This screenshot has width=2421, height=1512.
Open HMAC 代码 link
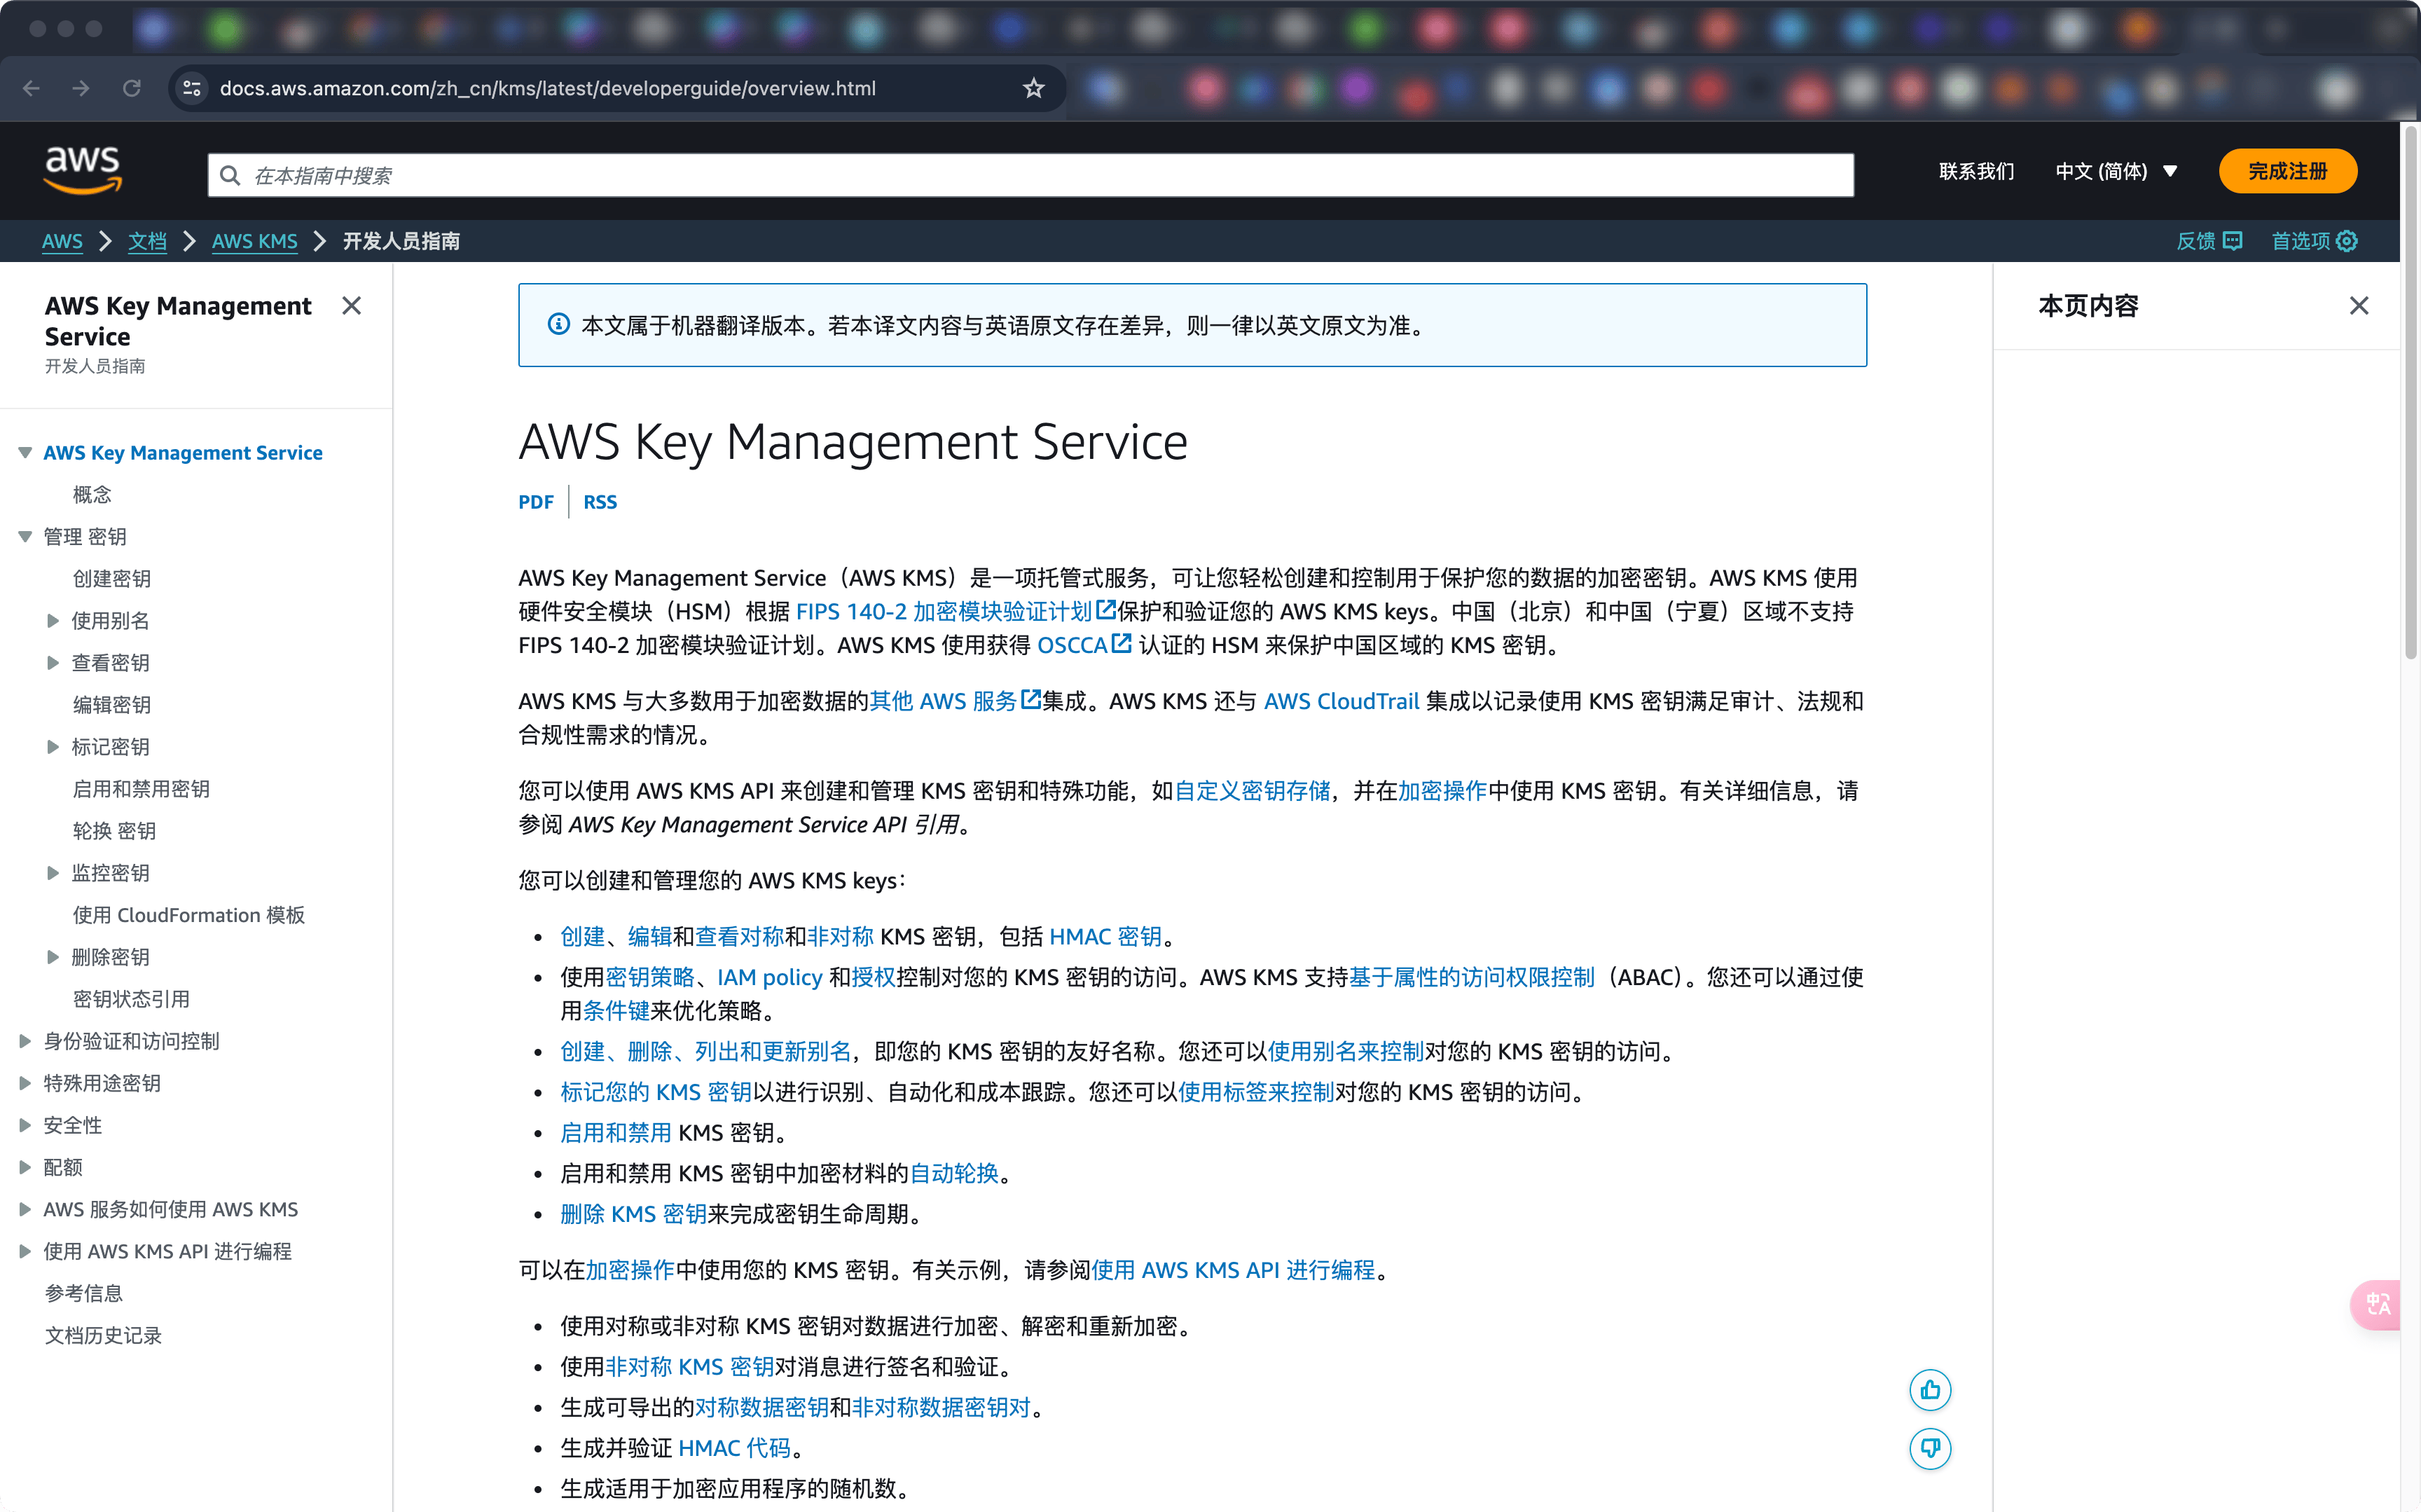tap(733, 1448)
